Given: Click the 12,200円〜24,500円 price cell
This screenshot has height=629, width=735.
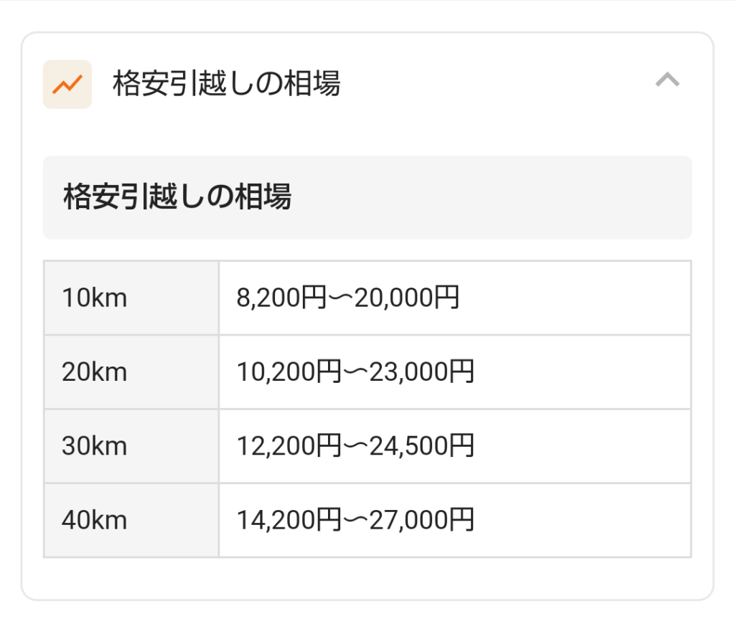Looking at the screenshot, I should (454, 446).
